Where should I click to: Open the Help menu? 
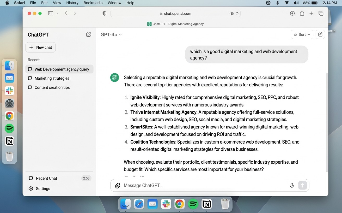point(130,3)
